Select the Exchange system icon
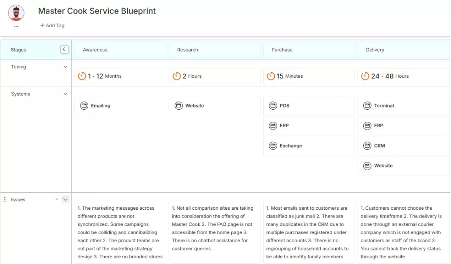The height and width of the screenshot is (264, 451). (273, 146)
